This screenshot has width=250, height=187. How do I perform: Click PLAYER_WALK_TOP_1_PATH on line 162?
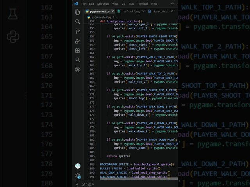155,57
